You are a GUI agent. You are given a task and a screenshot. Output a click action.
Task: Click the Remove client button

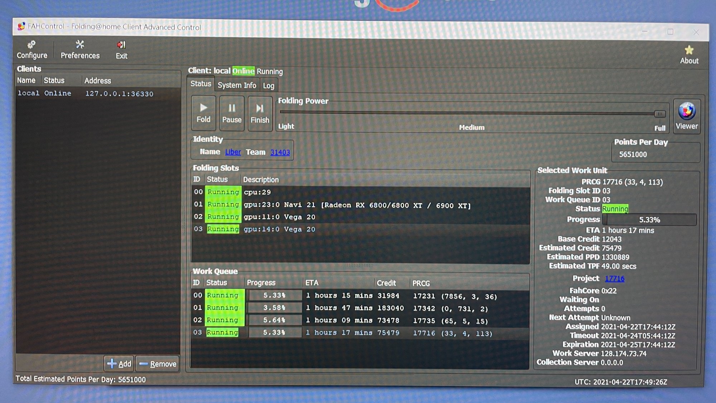point(158,364)
